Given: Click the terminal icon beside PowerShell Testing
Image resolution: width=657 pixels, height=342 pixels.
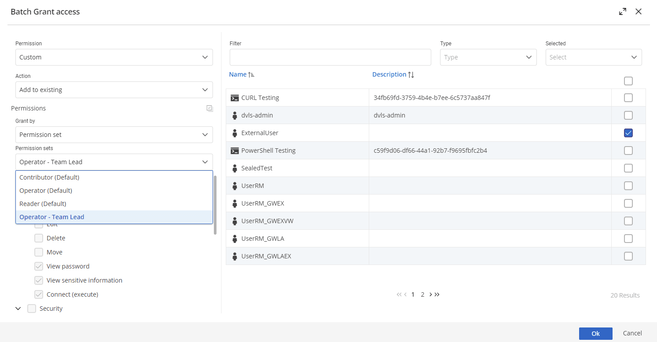Looking at the screenshot, I should pyautogui.click(x=234, y=150).
